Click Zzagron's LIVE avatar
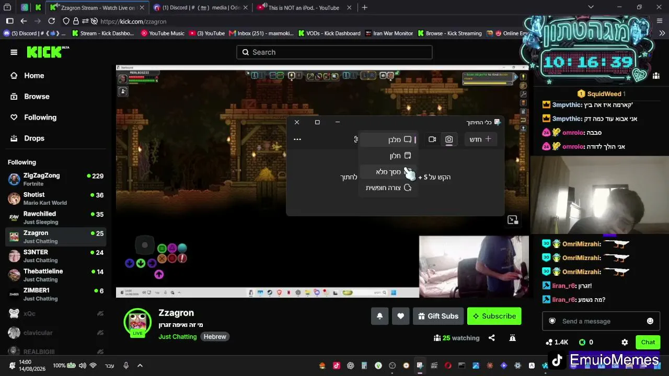 point(137,323)
